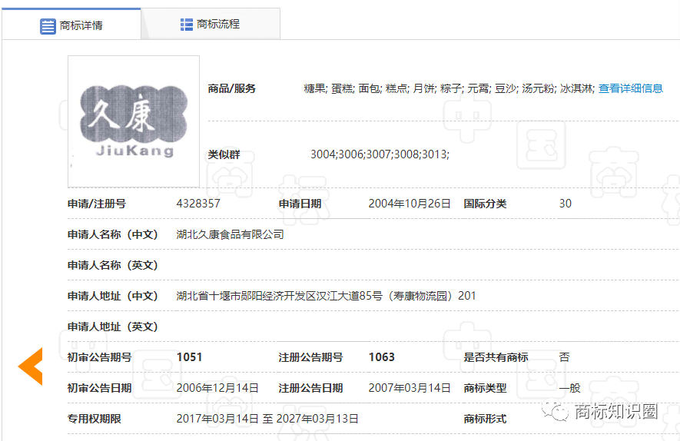Select preliminary announcement issue 1051
This screenshot has height=441, width=680.
click(x=190, y=357)
